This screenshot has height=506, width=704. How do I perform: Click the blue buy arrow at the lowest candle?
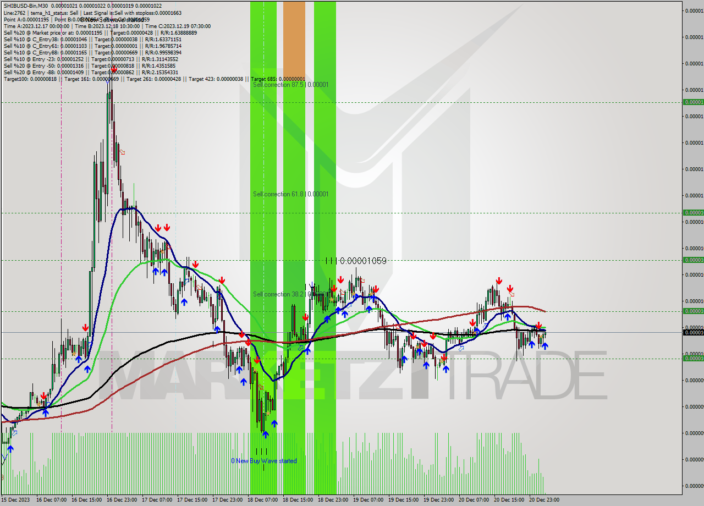click(x=266, y=435)
